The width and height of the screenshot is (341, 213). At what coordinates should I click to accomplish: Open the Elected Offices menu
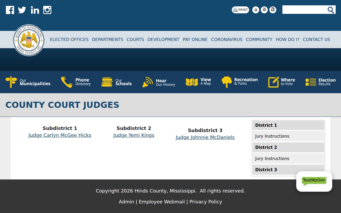click(x=69, y=39)
